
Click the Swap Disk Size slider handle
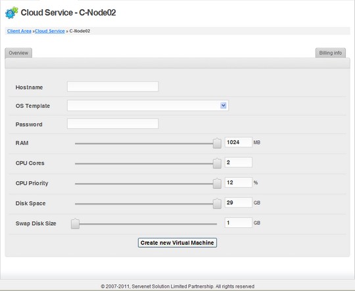click(x=75, y=224)
